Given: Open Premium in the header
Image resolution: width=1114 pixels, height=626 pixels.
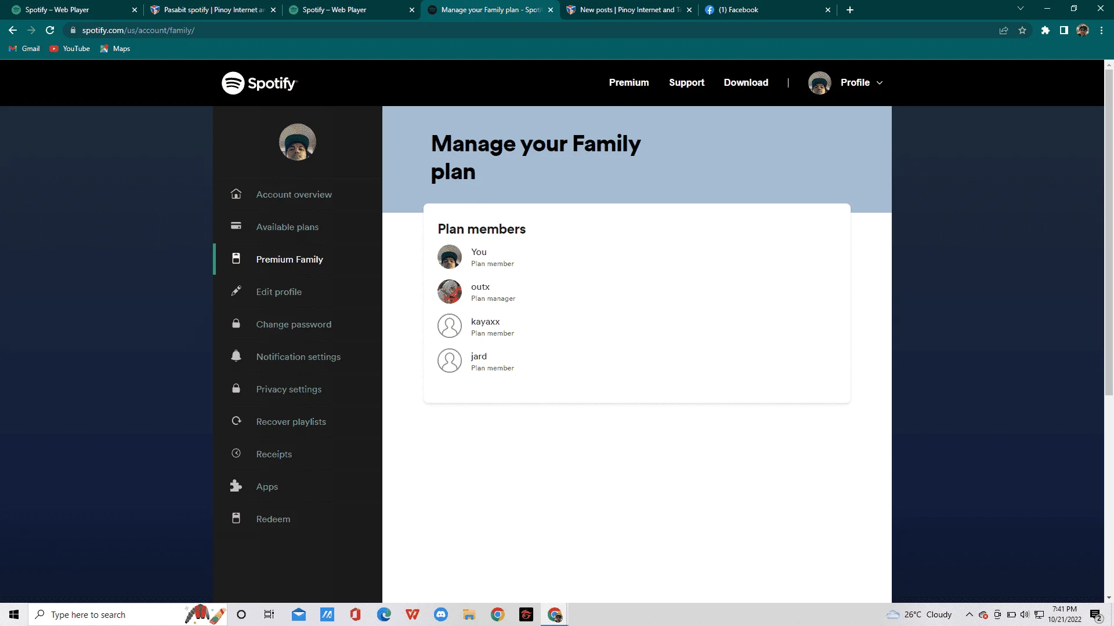Looking at the screenshot, I should [629, 82].
